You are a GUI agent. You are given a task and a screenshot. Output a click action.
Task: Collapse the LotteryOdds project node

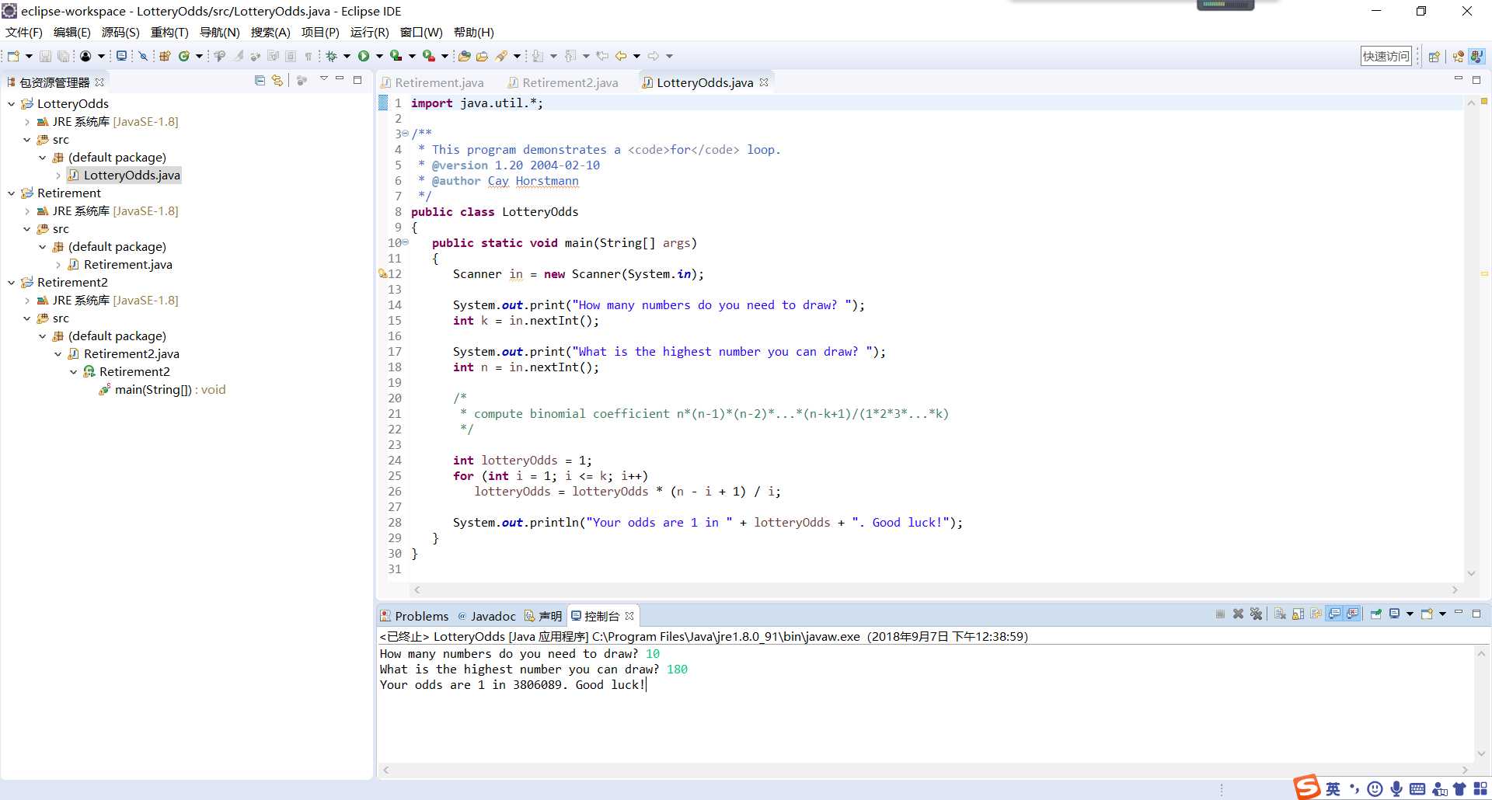pyautogui.click(x=11, y=104)
